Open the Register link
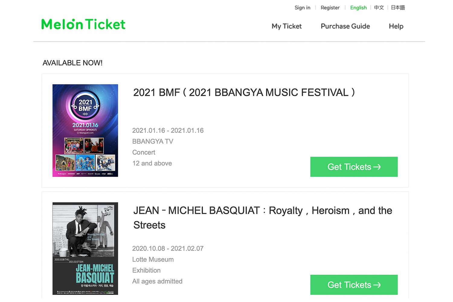Viewport: 453px width, 302px height. (330, 8)
